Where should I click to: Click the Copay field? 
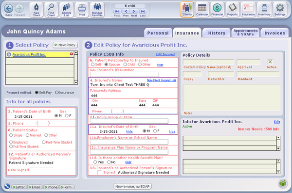tap(192, 74)
